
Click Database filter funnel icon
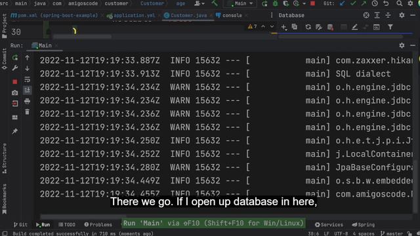390,27
